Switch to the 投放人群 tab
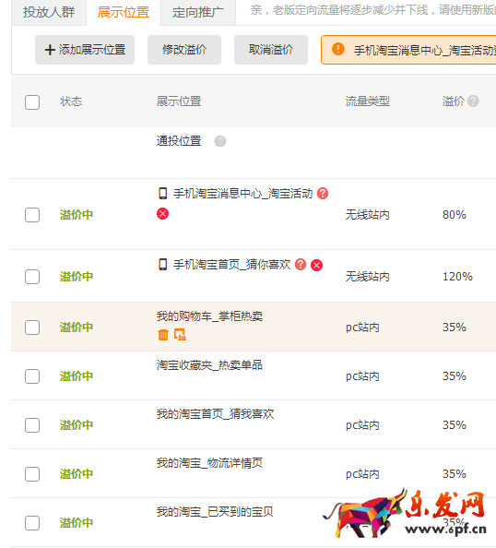 [x=49, y=13]
